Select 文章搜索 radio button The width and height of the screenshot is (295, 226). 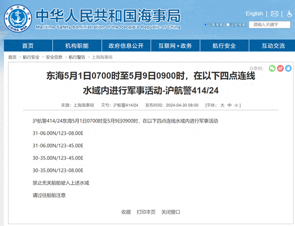(206, 24)
